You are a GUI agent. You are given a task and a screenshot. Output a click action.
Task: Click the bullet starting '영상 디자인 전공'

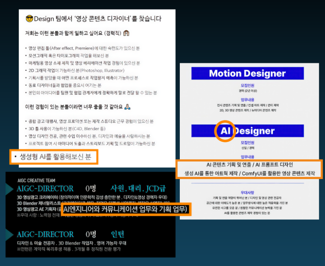coord(89,136)
